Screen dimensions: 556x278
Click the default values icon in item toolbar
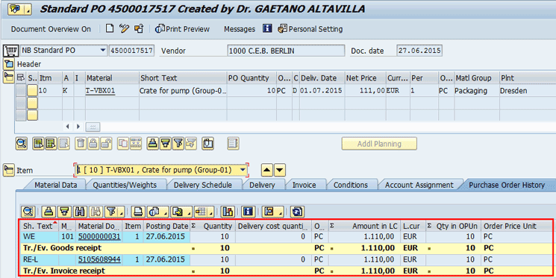[x=208, y=143]
